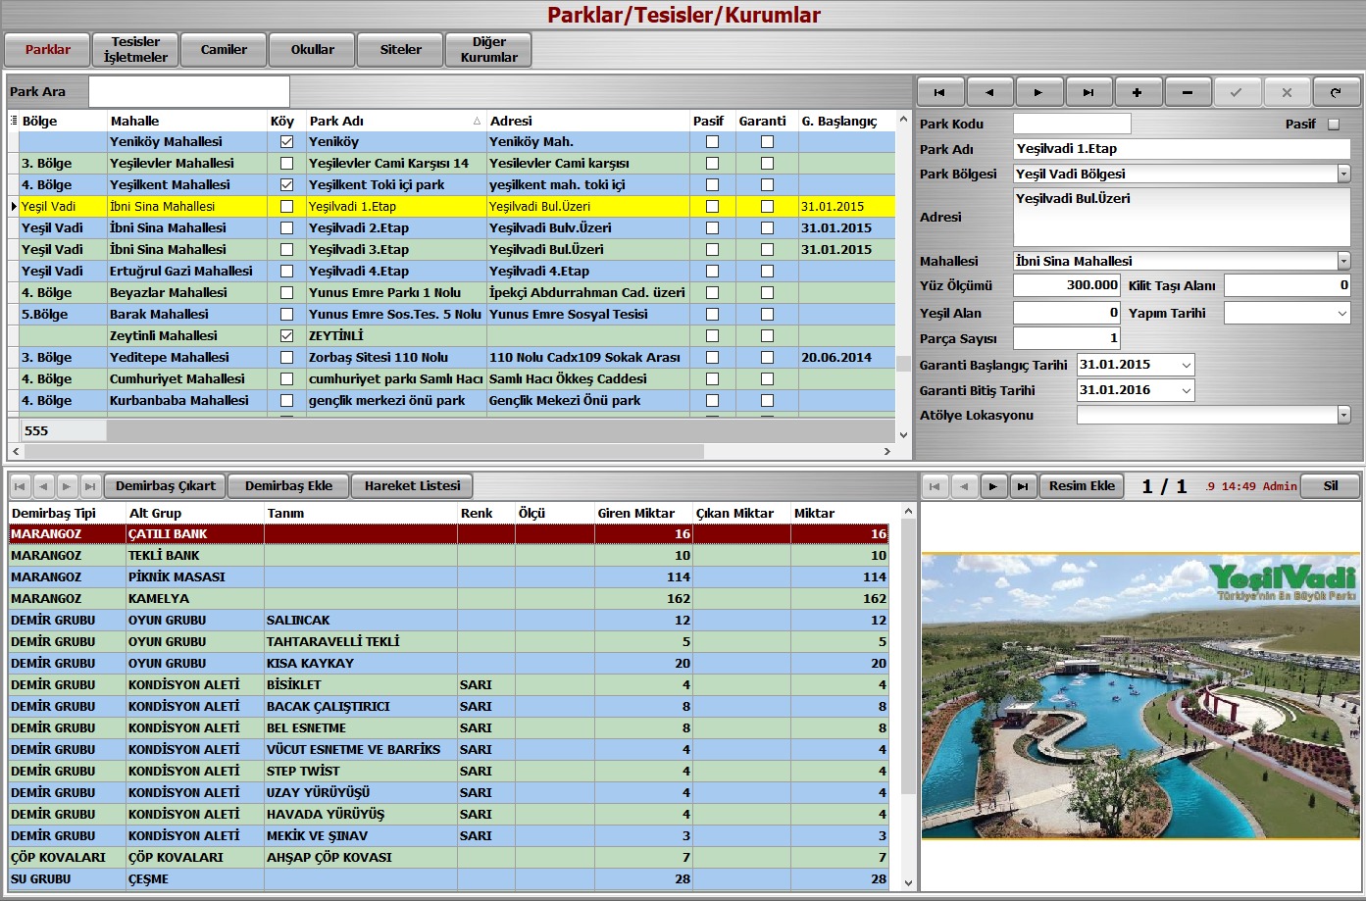Jump to last park record in navigator

[1088, 92]
